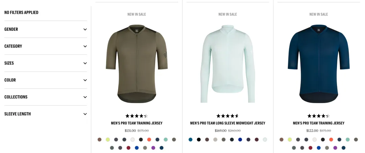Pick the purple swatch on the first jersey

(x=153, y=148)
